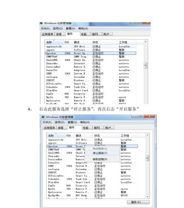Select sppsvc row in lower window
This screenshot has height=208, width=184.
(x=92, y=143)
